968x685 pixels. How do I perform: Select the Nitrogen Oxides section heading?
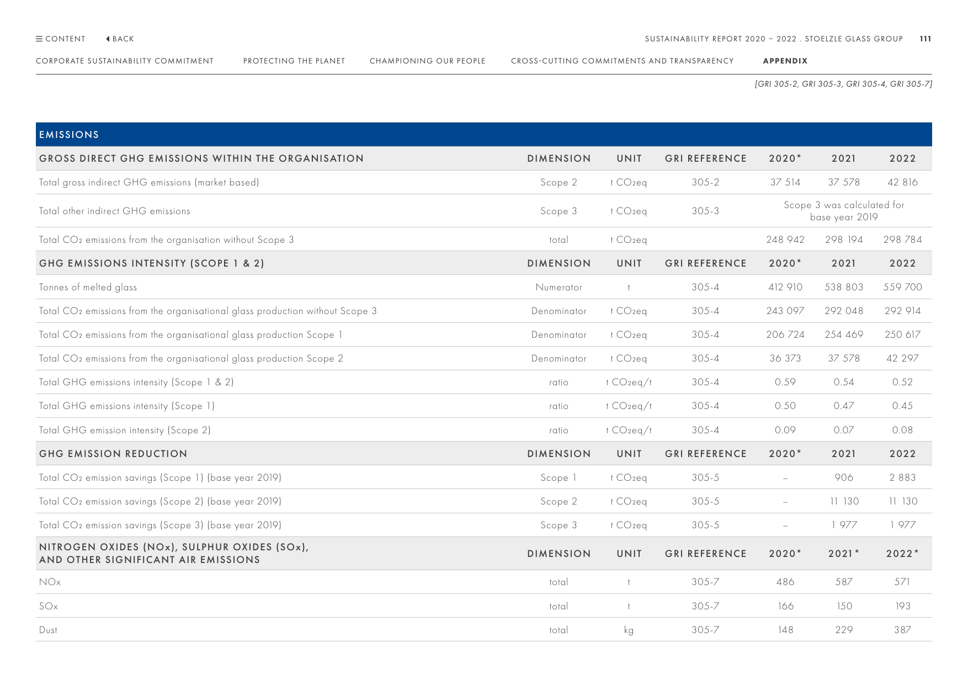click(x=174, y=553)
